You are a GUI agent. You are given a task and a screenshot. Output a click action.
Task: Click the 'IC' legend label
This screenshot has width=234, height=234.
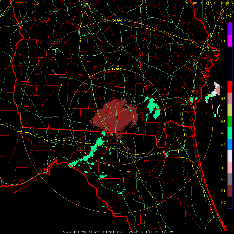pyautogui.click(x=223, y=168)
